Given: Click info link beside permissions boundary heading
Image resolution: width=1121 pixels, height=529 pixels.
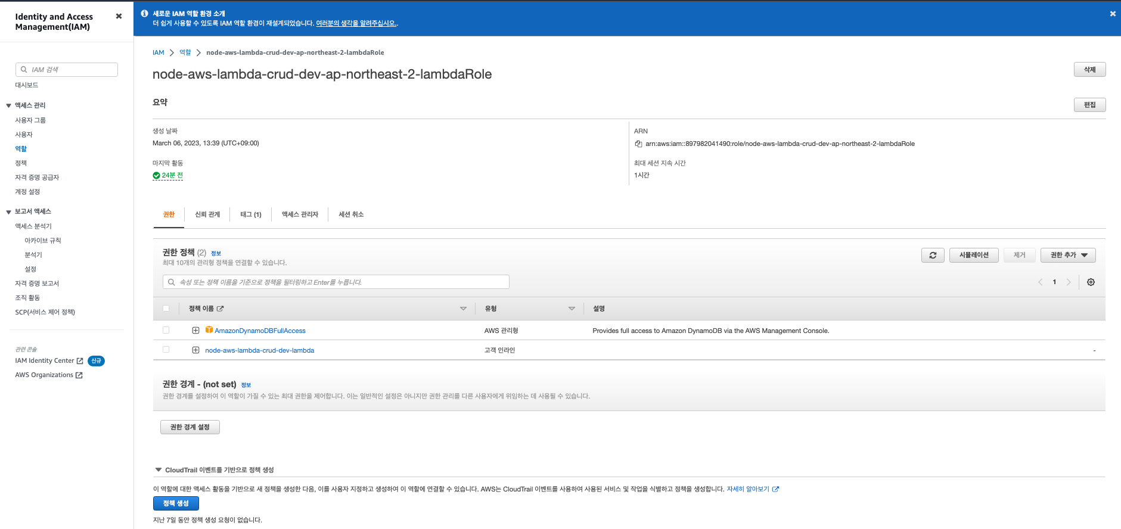Looking at the screenshot, I should [246, 385].
